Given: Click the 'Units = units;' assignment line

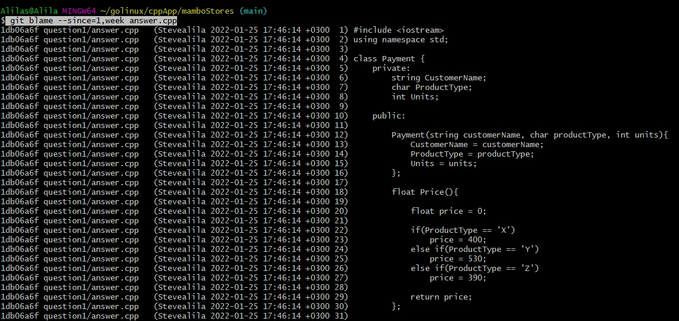Looking at the screenshot, I should (x=444, y=164).
